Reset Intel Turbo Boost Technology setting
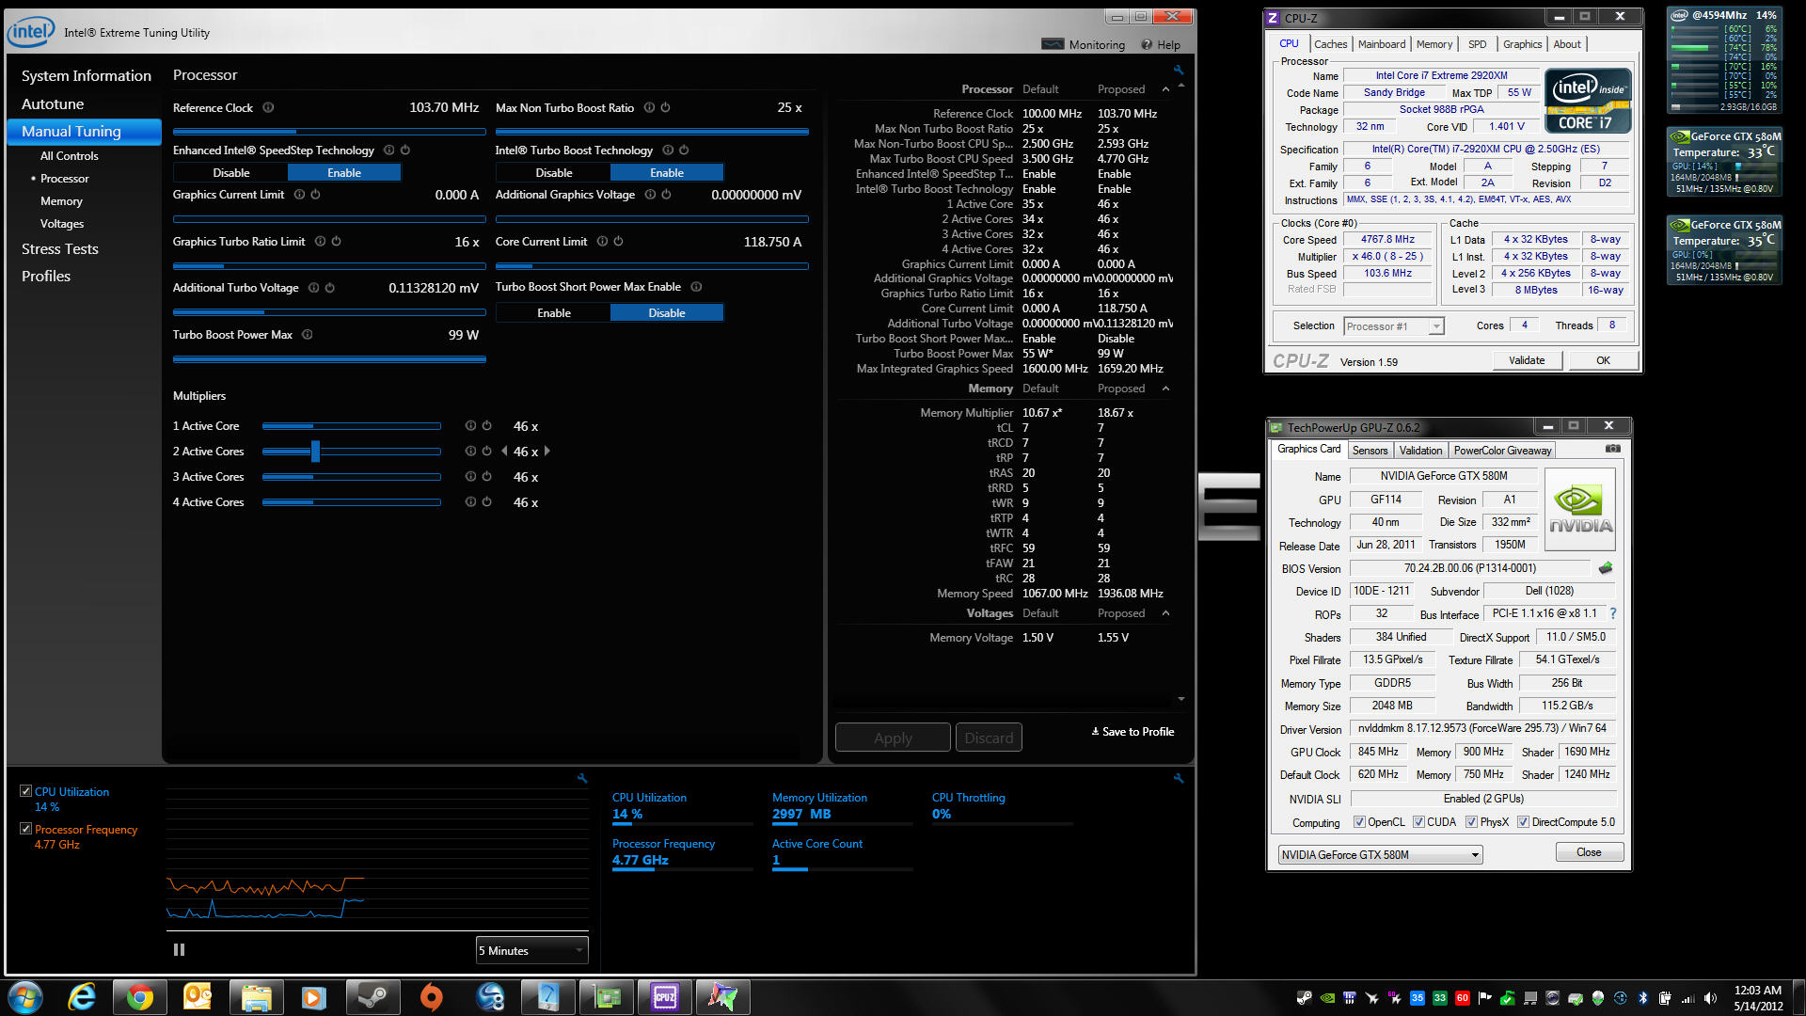This screenshot has height=1016, width=1806. pyautogui.click(x=684, y=151)
